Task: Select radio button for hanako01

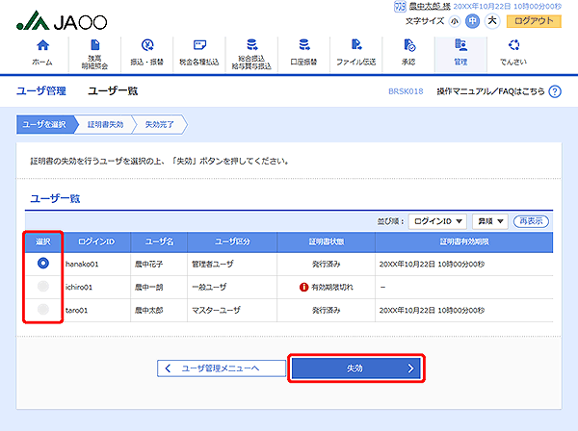Action: click(x=43, y=262)
